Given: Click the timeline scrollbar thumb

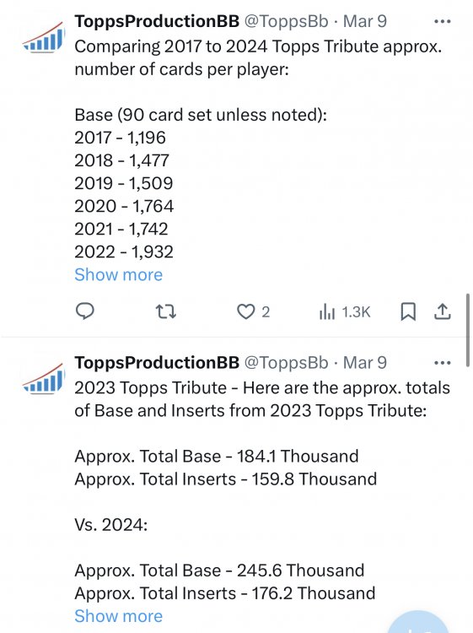Looking at the screenshot, I should (468, 330).
